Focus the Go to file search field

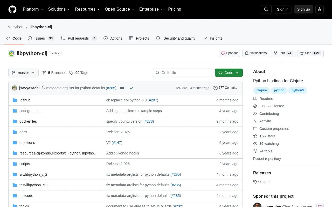[183, 73]
